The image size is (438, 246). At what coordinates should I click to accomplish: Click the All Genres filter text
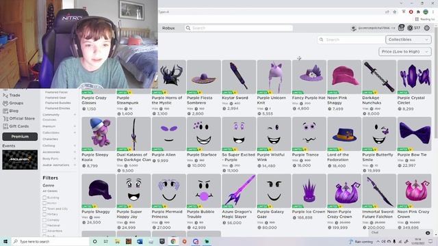(50, 191)
